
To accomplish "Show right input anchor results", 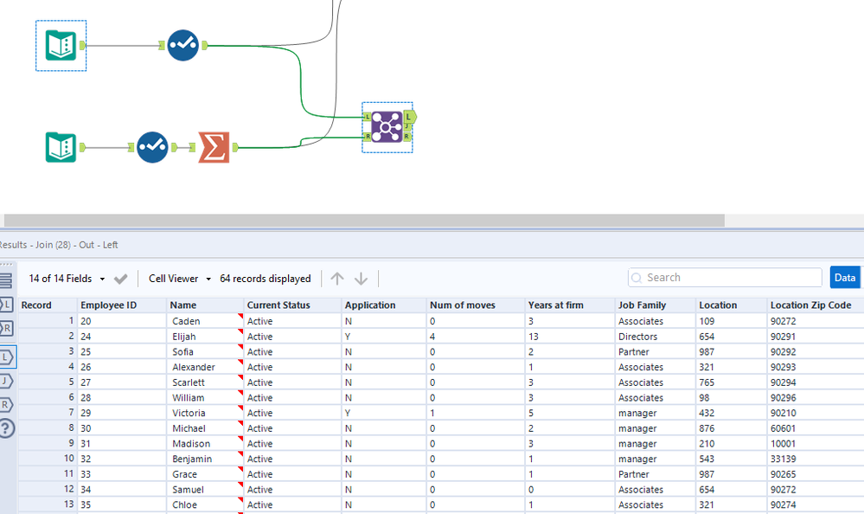I will coord(7,329).
